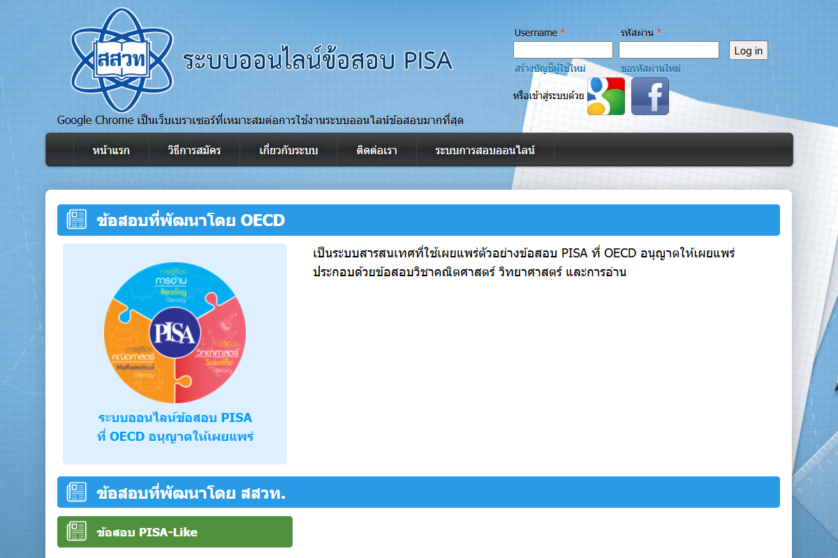Open the ติดต่อเรา menu item
The width and height of the screenshot is (838, 558).
coord(376,150)
